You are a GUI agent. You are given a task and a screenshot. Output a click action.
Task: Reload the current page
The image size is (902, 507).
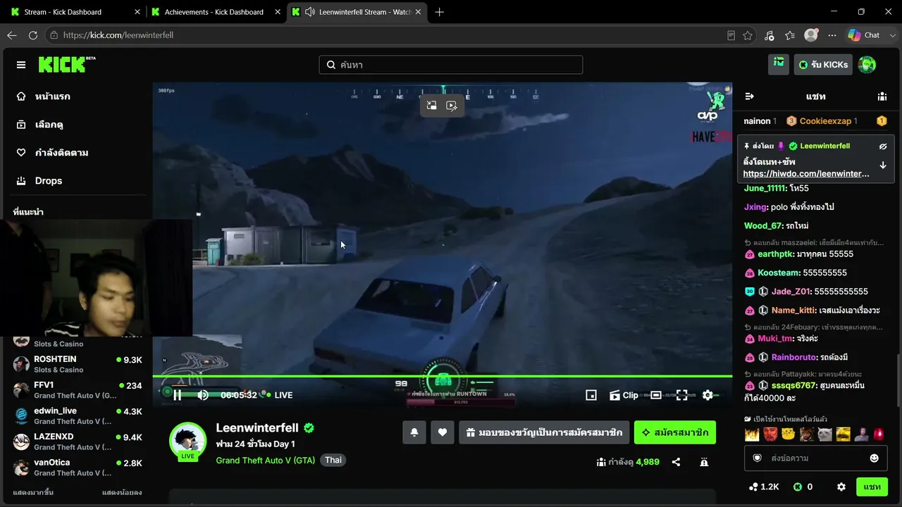[x=33, y=35]
